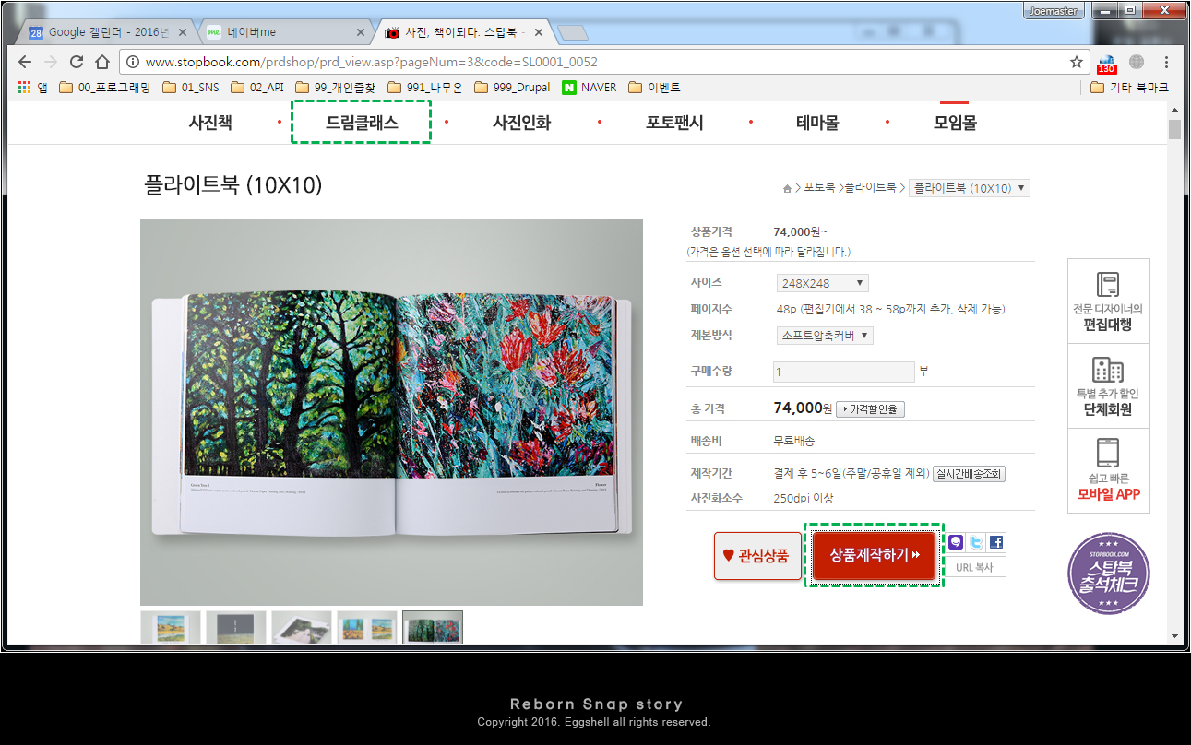The height and width of the screenshot is (745, 1191).
Task: Share product via Twitter icon
Action: tap(976, 542)
